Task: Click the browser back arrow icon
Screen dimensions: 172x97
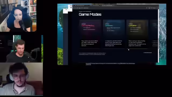Action: 78,8
